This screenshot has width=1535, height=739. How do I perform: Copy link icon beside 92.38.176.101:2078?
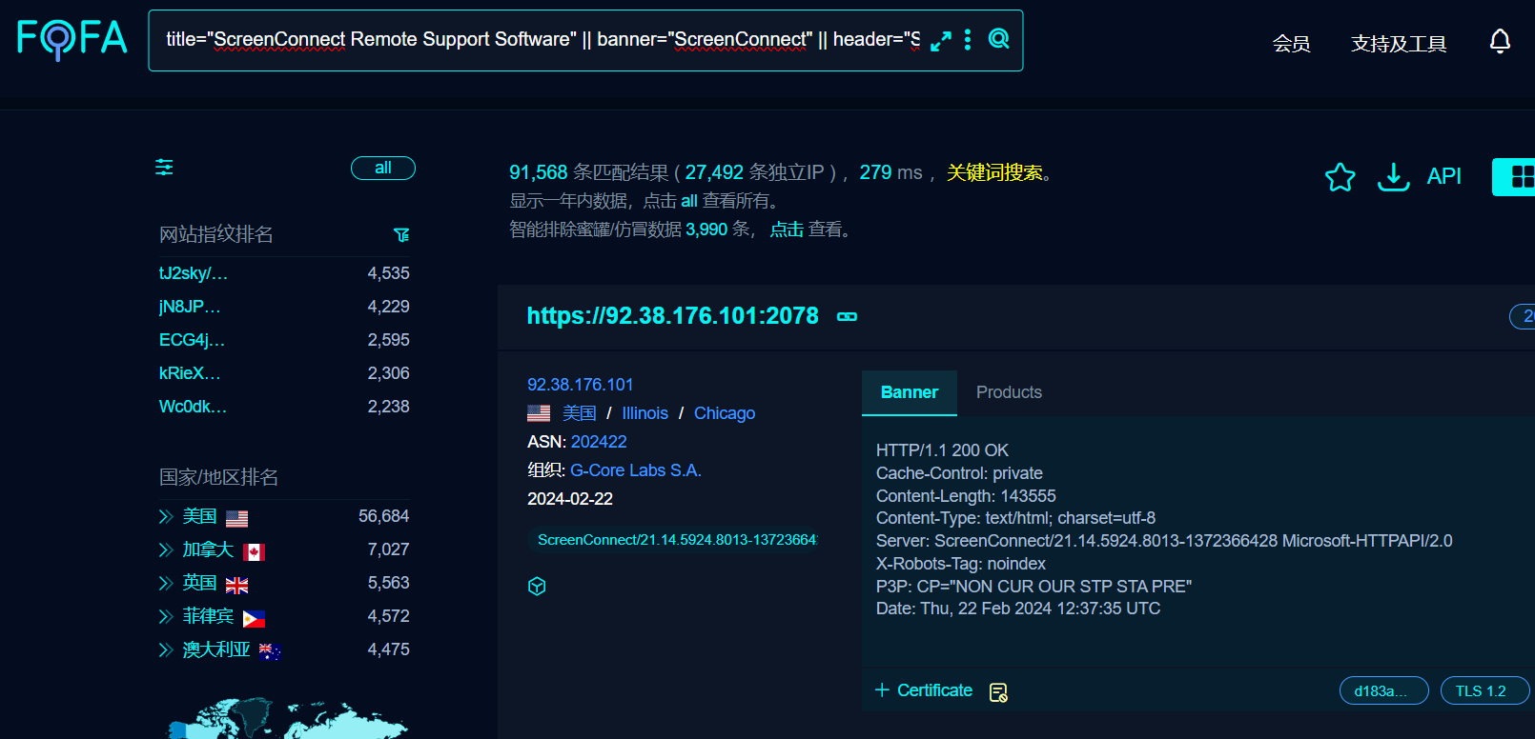tap(847, 316)
